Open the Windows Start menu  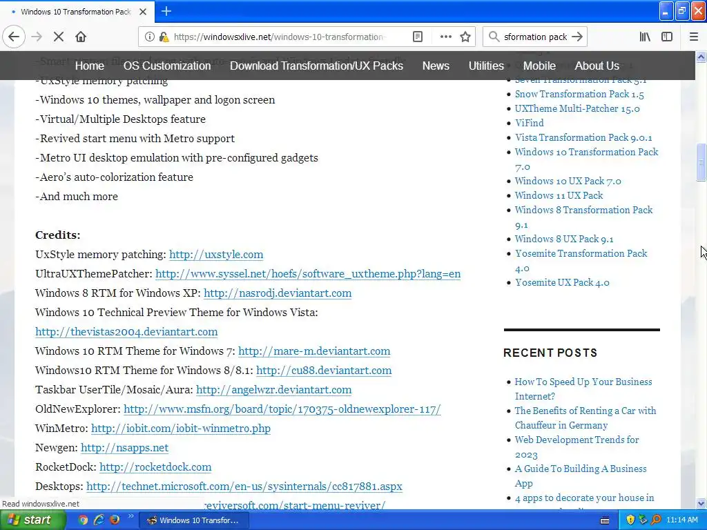[33, 520]
